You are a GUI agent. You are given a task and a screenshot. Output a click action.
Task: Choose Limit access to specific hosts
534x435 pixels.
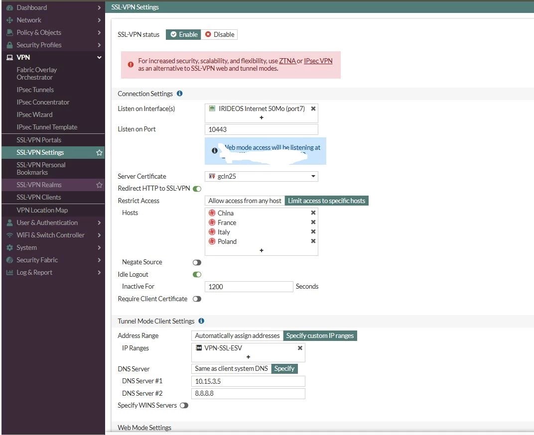[x=326, y=201]
